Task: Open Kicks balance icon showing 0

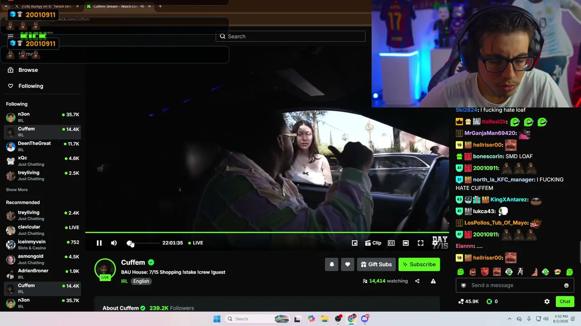Action: click(x=492, y=302)
